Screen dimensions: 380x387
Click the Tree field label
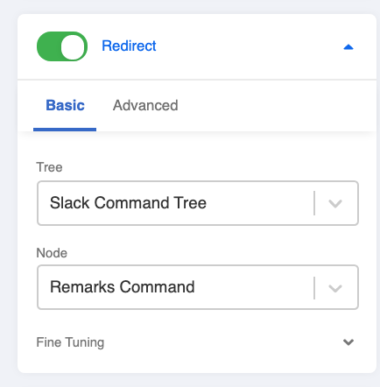click(x=49, y=167)
